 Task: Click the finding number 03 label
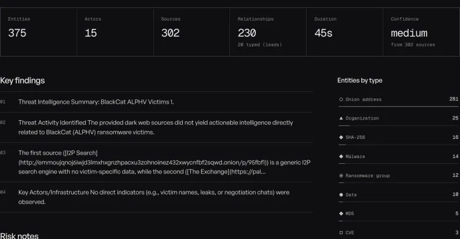[x=3, y=152]
